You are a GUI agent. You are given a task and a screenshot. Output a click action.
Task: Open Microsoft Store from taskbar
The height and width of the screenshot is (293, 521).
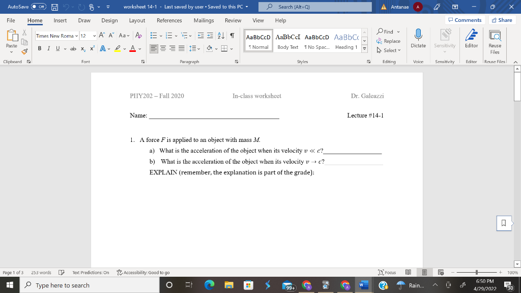pyautogui.click(x=248, y=285)
